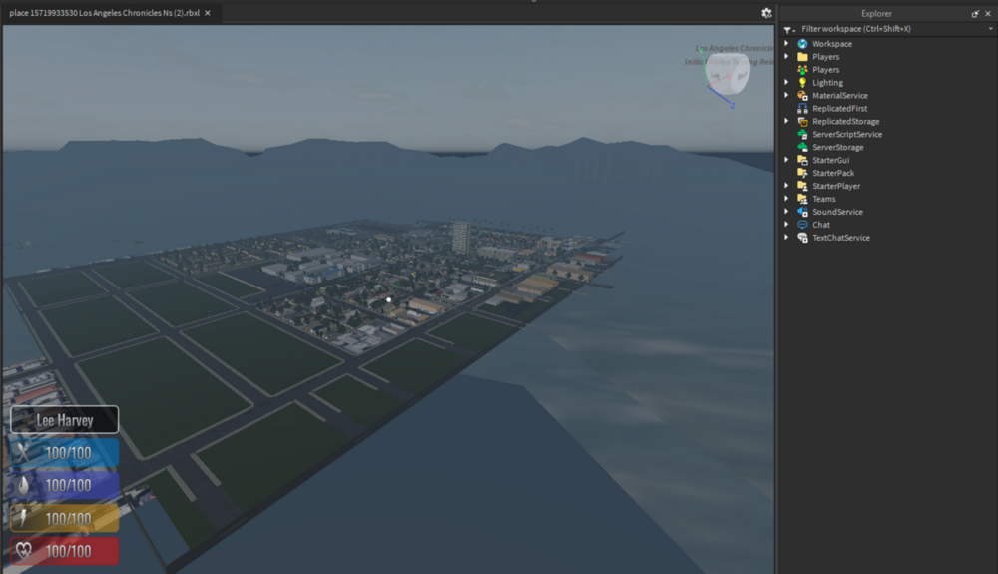Click the tall tower building in viewport
The image size is (998, 574).
(461, 237)
